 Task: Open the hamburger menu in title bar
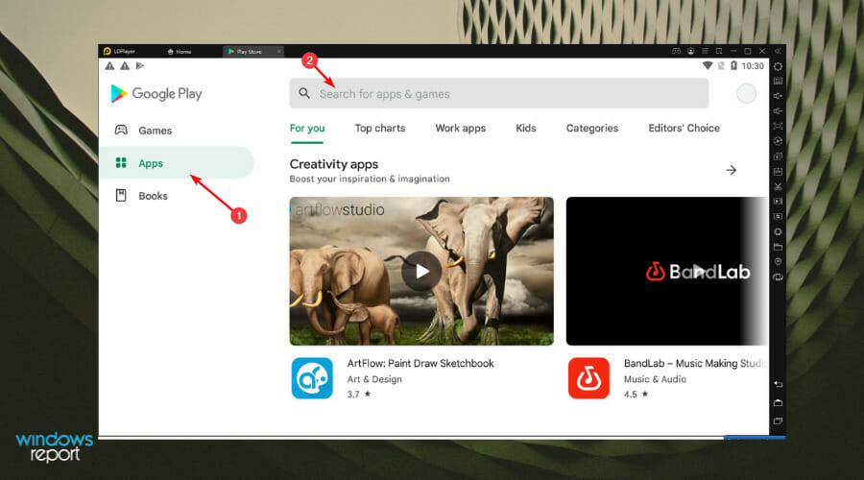(705, 51)
